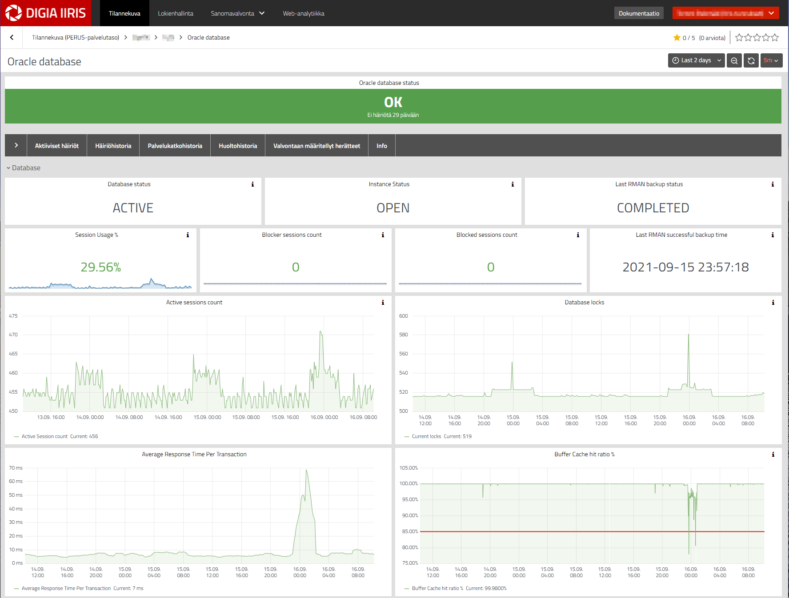The width and height of the screenshot is (789, 598).
Task: Click Average Response Time Per Transaction title
Action: 194,454
